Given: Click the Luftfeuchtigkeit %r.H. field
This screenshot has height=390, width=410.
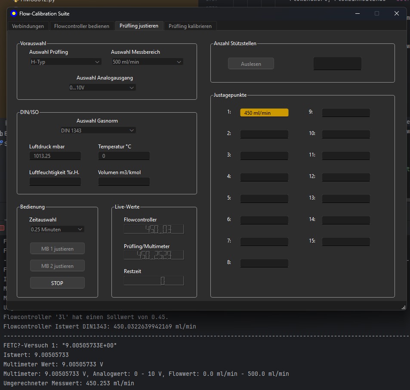Looking at the screenshot, I should 55,182.
